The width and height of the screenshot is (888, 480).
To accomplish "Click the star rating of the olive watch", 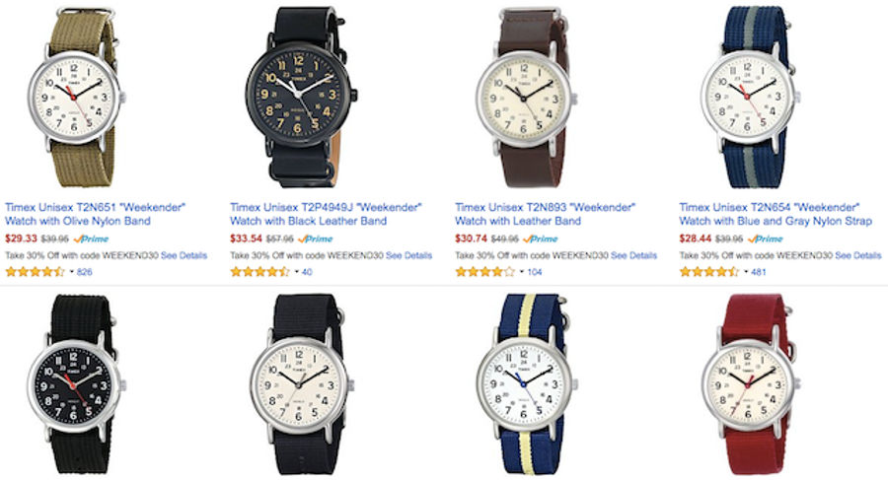I will [x=36, y=272].
